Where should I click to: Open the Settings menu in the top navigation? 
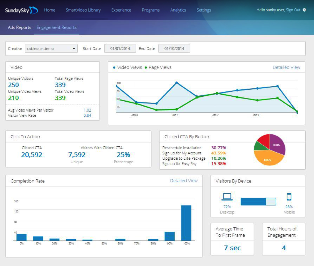tap(204, 10)
